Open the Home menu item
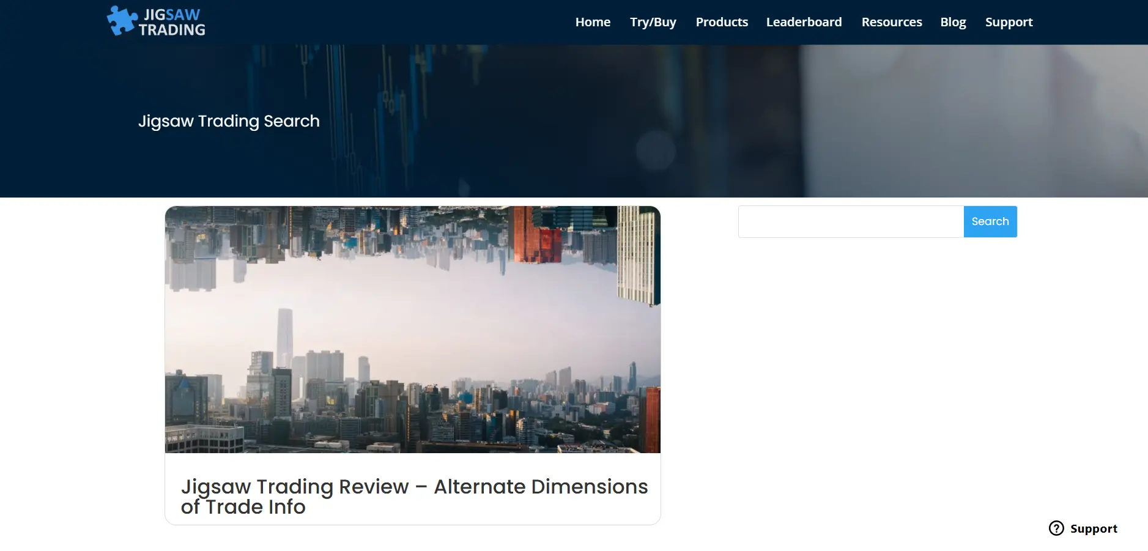The width and height of the screenshot is (1148, 551). [591, 21]
